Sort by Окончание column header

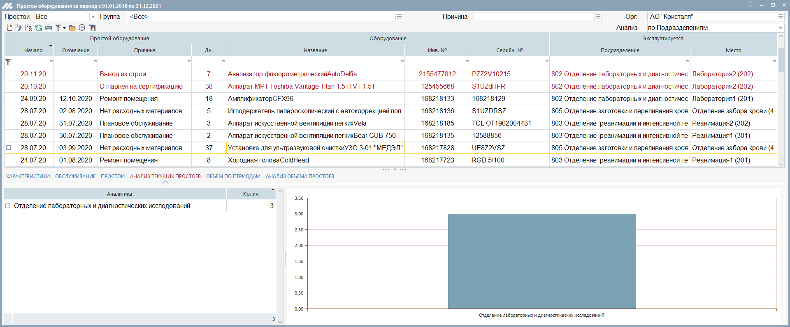point(76,50)
